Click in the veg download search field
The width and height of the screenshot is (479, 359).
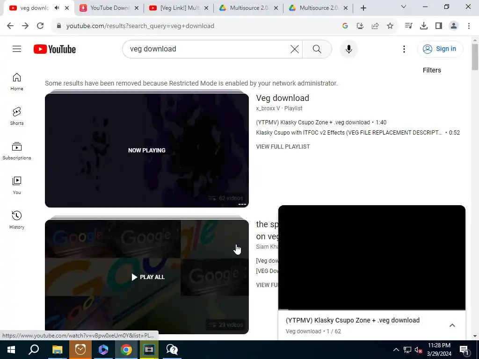pos(208,49)
